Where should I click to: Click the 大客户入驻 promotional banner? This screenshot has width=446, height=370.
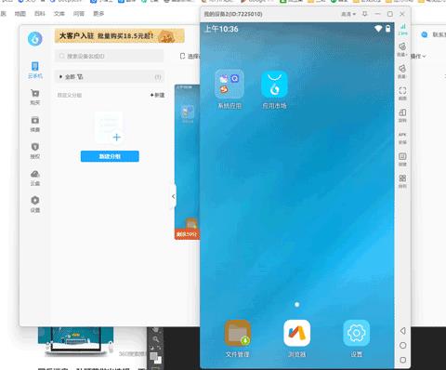coord(120,36)
